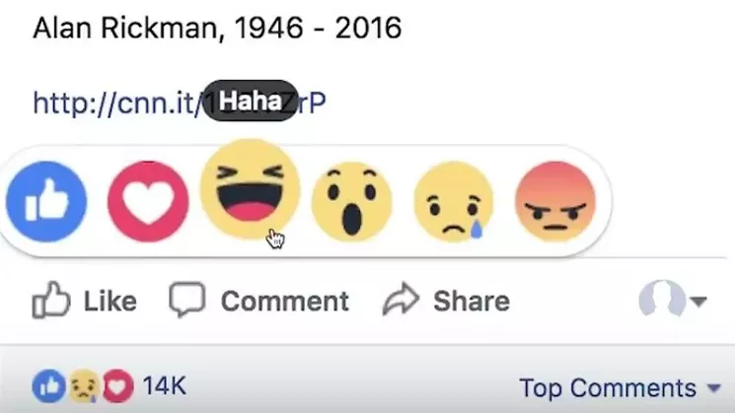The height and width of the screenshot is (413, 735).
Task: Pick the laughing Haha reaction emoji
Action: [x=251, y=188]
